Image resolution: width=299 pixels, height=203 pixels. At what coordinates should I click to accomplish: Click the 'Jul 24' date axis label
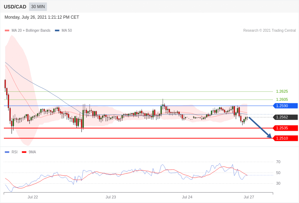pos(187,197)
